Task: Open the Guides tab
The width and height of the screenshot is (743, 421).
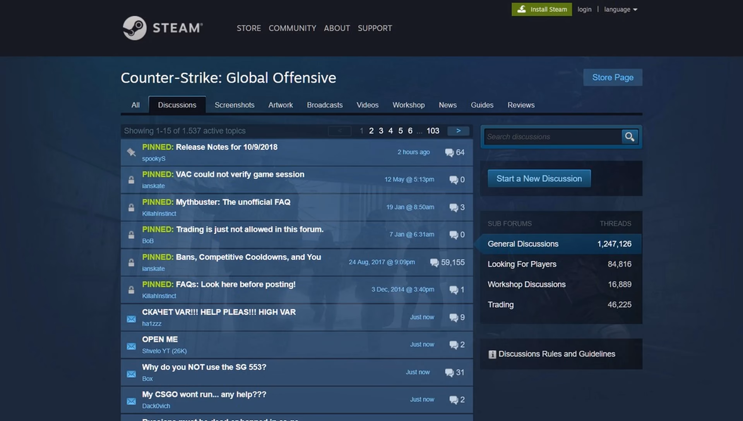Action: click(482, 105)
